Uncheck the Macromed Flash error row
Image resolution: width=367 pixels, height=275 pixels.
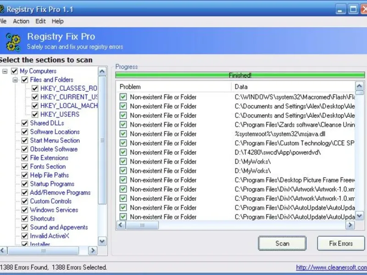(x=123, y=97)
